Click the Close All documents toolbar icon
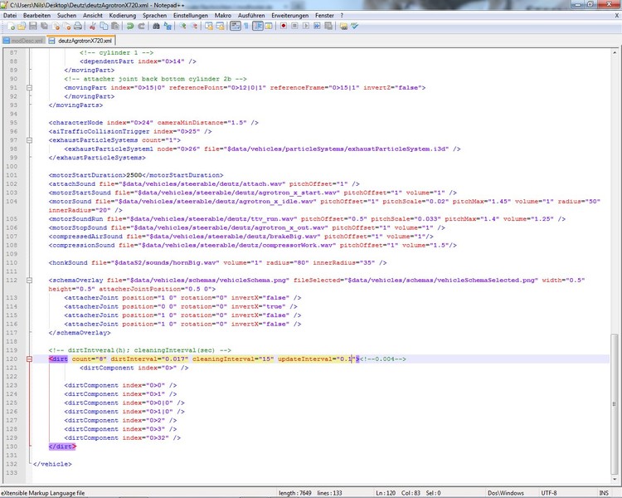Image resolution: width=622 pixels, height=498 pixels. pyautogui.click(x=66, y=27)
